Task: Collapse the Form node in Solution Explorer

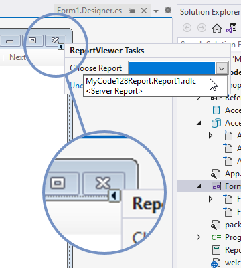Action: (199, 186)
